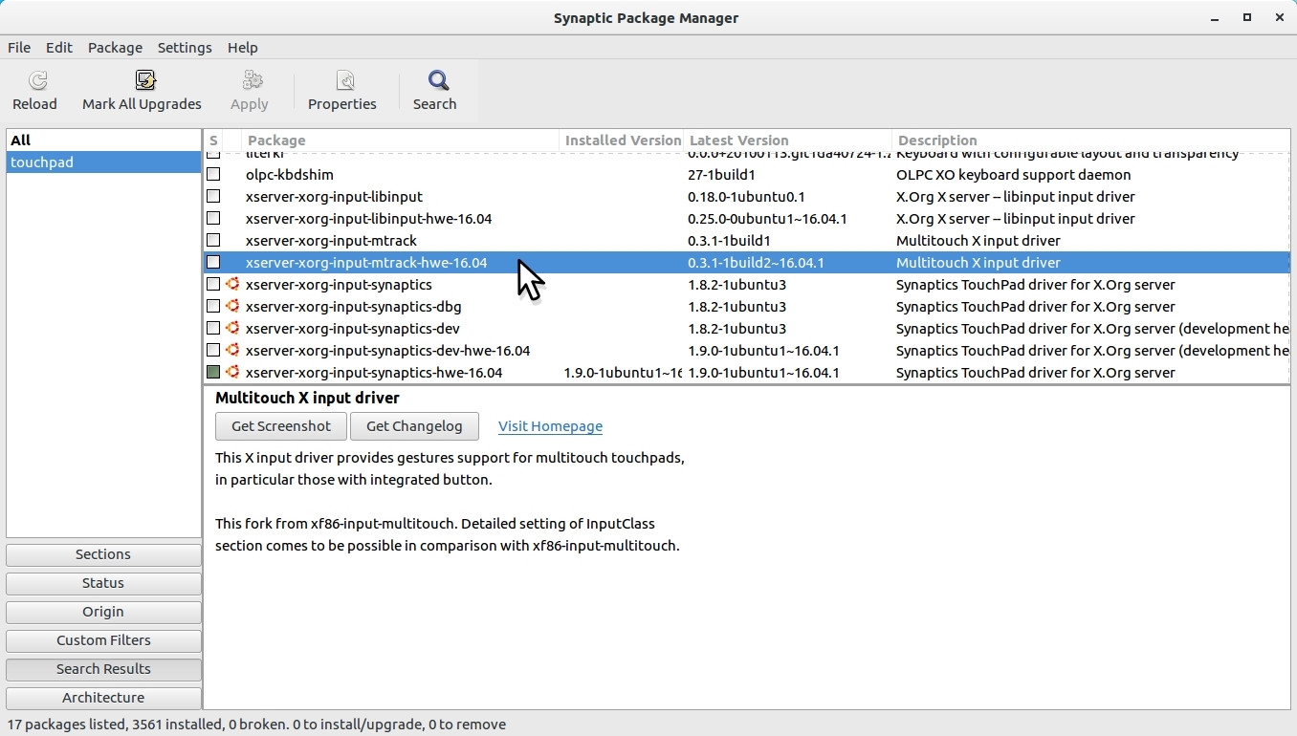The height and width of the screenshot is (736, 1297).
Task: Toggle checkbox for xserver-xorg-input-libinput
Action: click(213, 197)
